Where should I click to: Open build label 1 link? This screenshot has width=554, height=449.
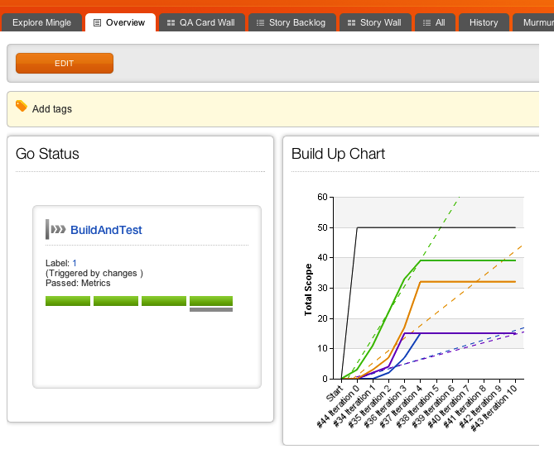pos(75,263)
